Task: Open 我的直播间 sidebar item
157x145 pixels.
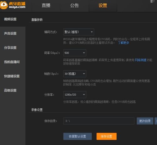Action: [12, 62]
